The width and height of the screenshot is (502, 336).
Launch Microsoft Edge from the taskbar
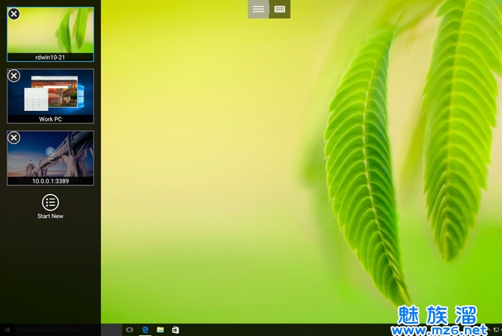144,330
